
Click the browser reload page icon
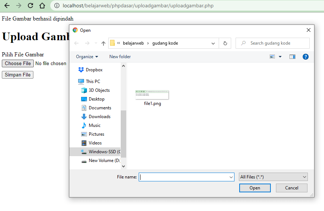tap(30, 5)
